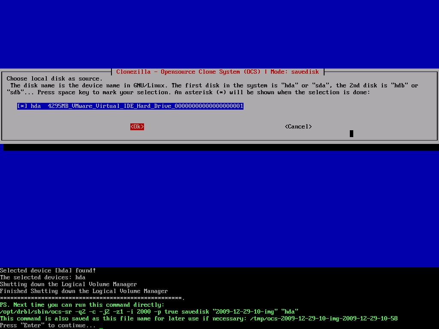Select the 4295MB VMware Virtual IDE Hard Drive entry
Viewport: 439px width, 329px height.
130,106
